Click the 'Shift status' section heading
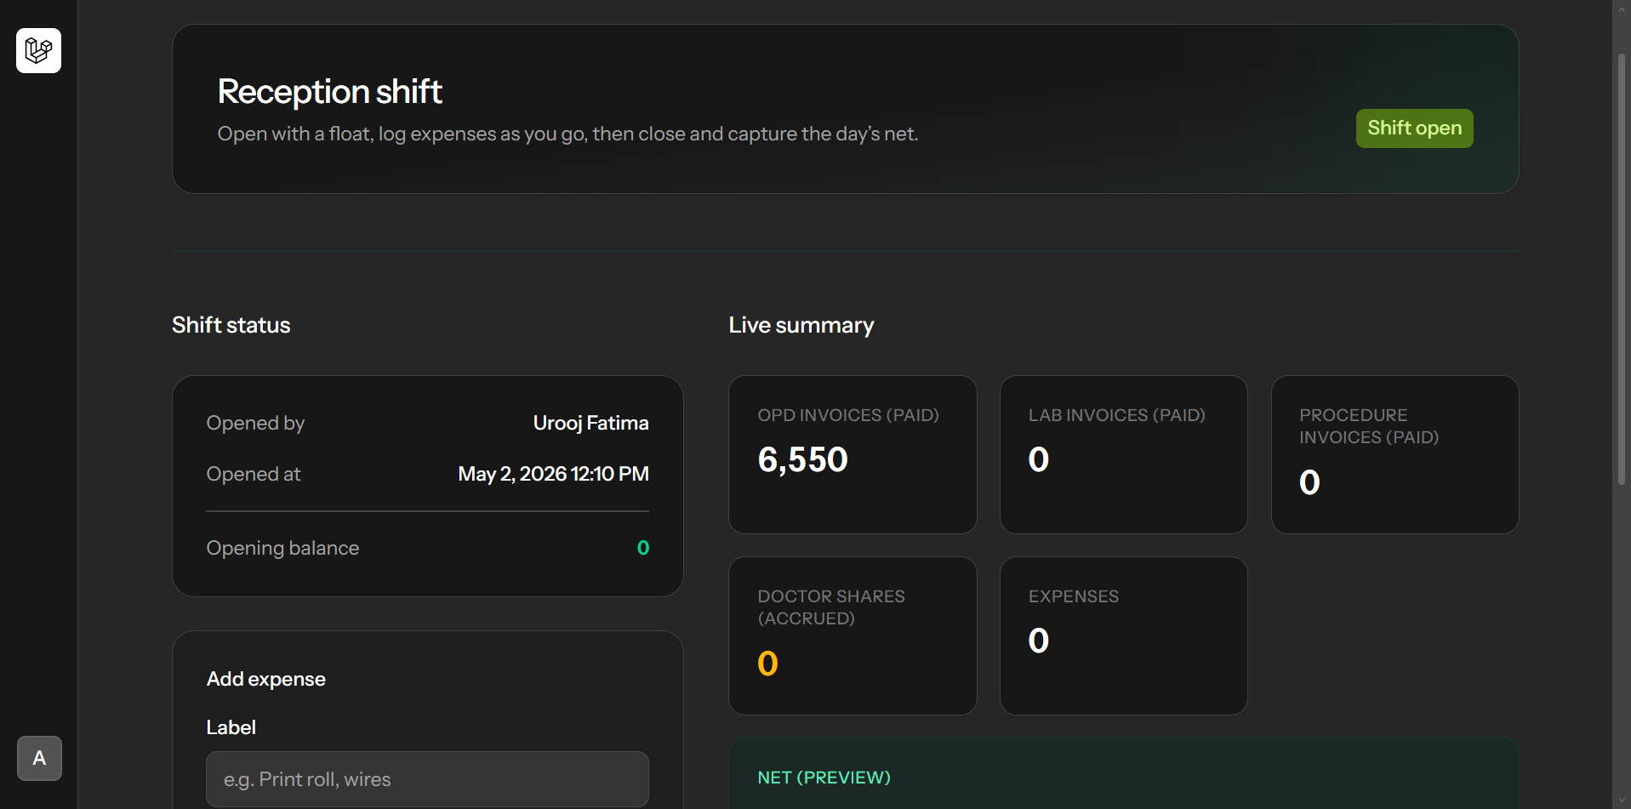 [x=231, y=325]
